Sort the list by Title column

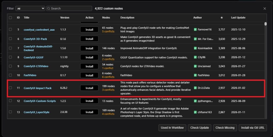[x=26, y=18]
